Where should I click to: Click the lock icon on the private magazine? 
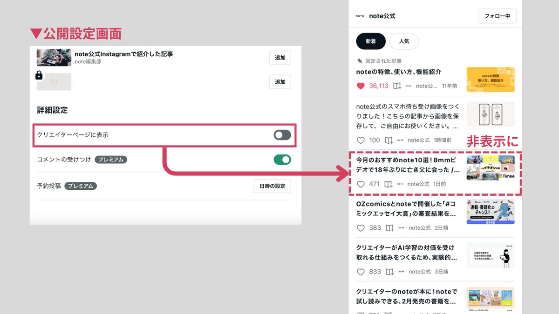point(39,75)
